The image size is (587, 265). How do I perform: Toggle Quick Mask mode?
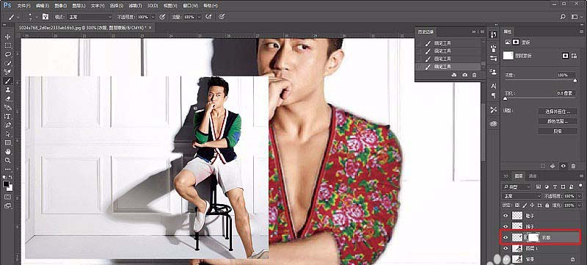tap(8, 197)
